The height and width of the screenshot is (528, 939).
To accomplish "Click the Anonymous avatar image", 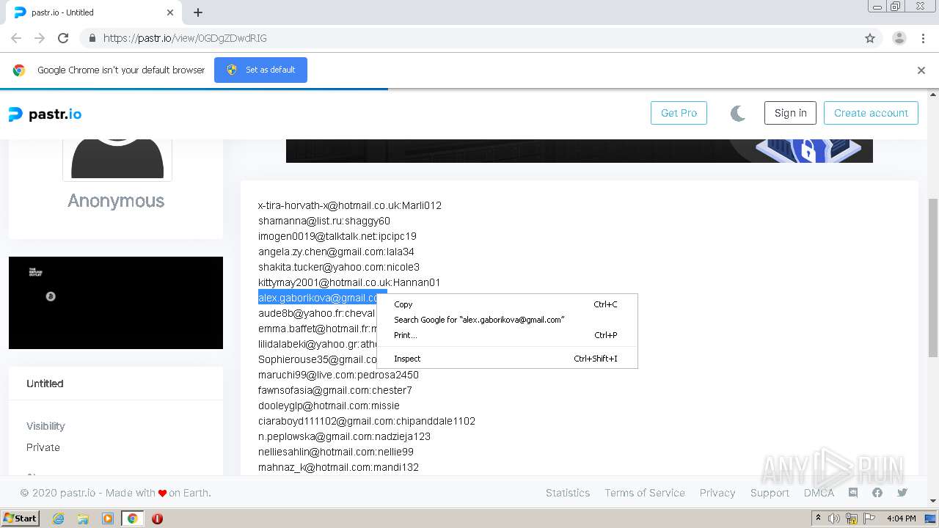I will 117,160.
